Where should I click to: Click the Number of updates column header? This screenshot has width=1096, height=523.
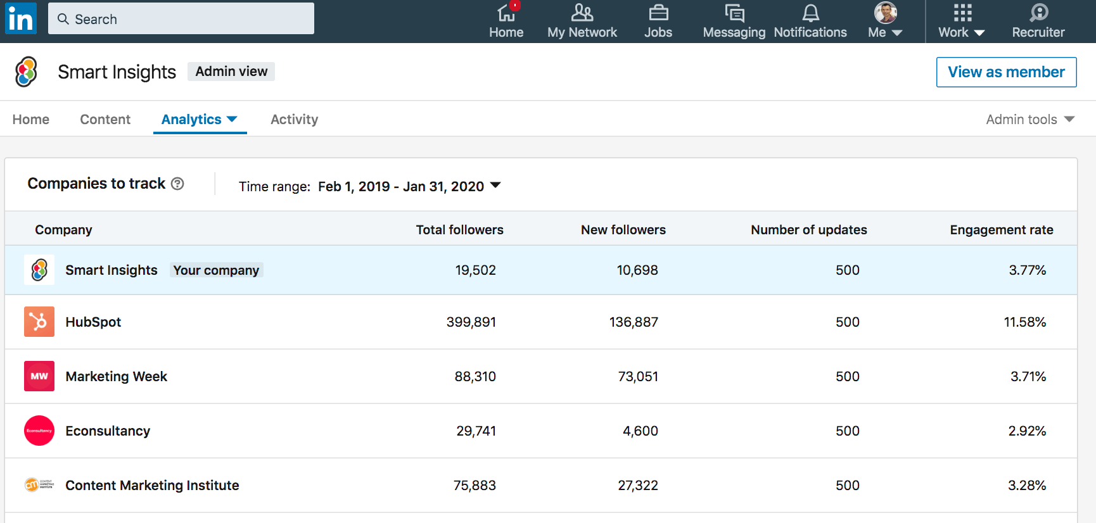[x=809, y=230]
